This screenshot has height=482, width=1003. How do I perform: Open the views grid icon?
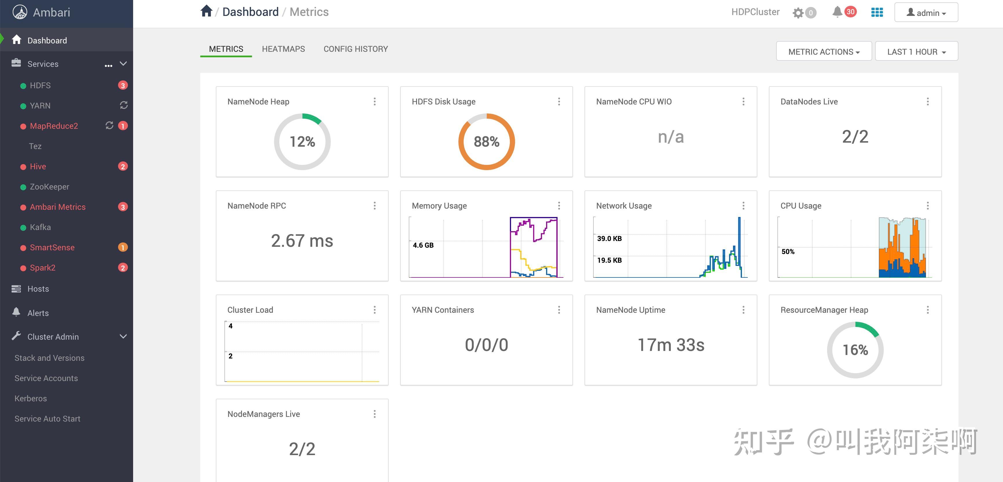[877, 12]
